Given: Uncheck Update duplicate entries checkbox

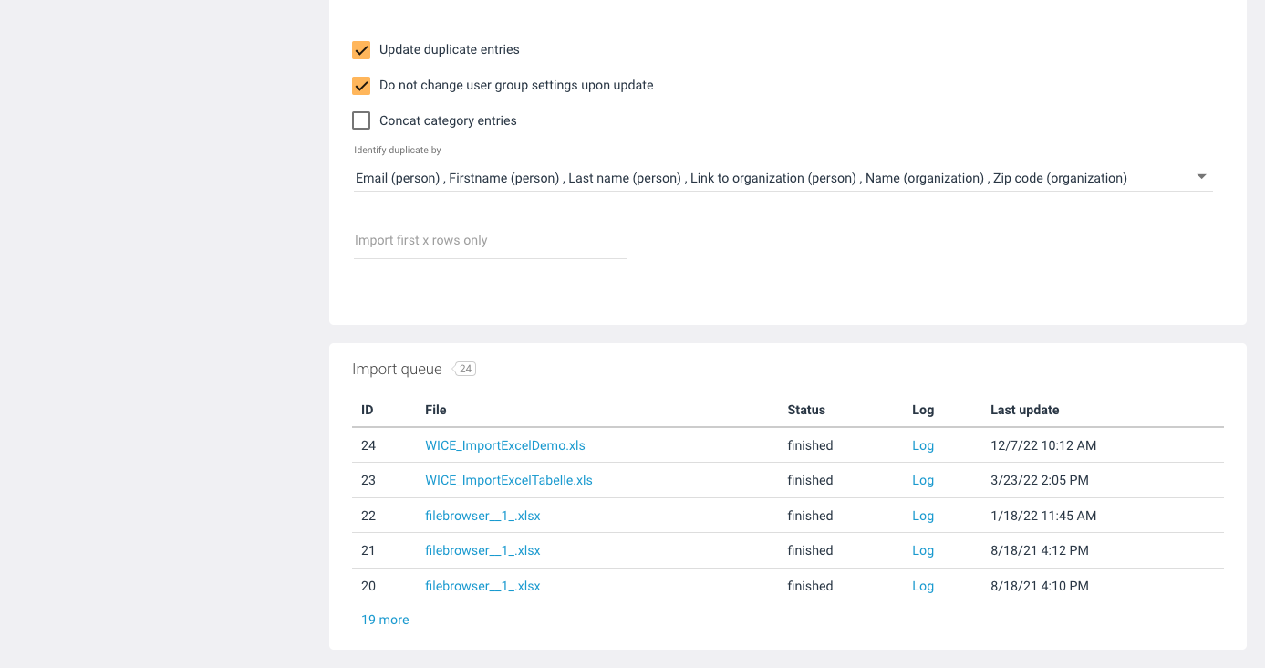Looking at the screenshot, I should click(x=361, y=50).
